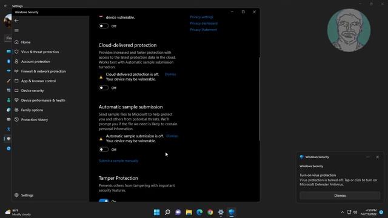Click the Account protection person icon

[x=16, y=61]
